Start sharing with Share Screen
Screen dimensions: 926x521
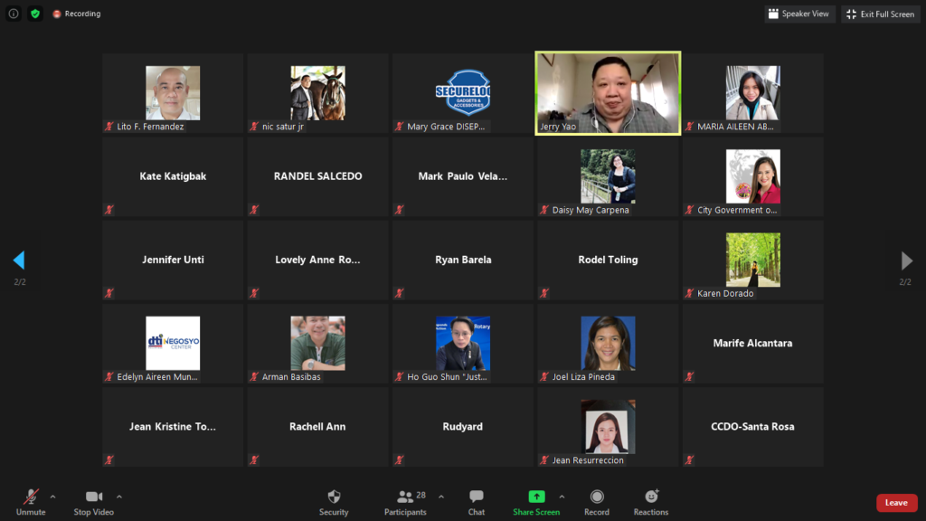(536, 502)
